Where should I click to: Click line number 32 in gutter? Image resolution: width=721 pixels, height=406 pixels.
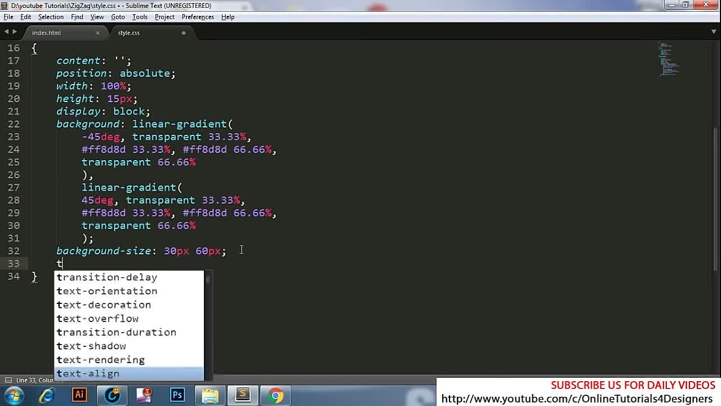click(x=14, y=251)
